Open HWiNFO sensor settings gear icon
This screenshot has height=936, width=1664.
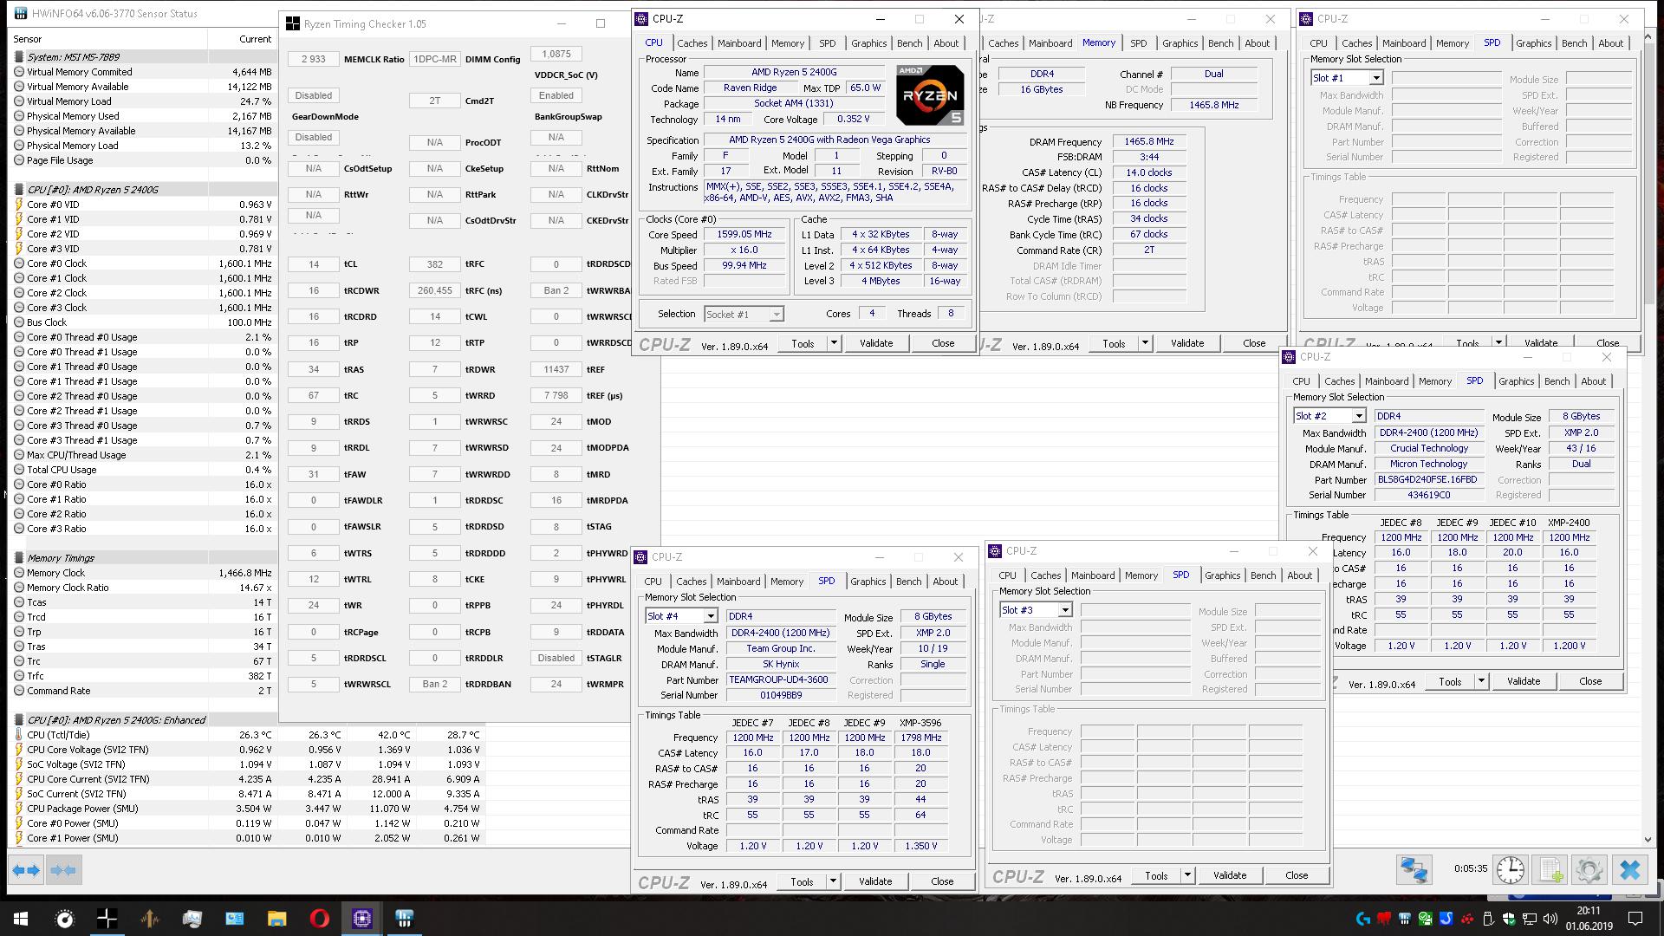pos(1589,870)
